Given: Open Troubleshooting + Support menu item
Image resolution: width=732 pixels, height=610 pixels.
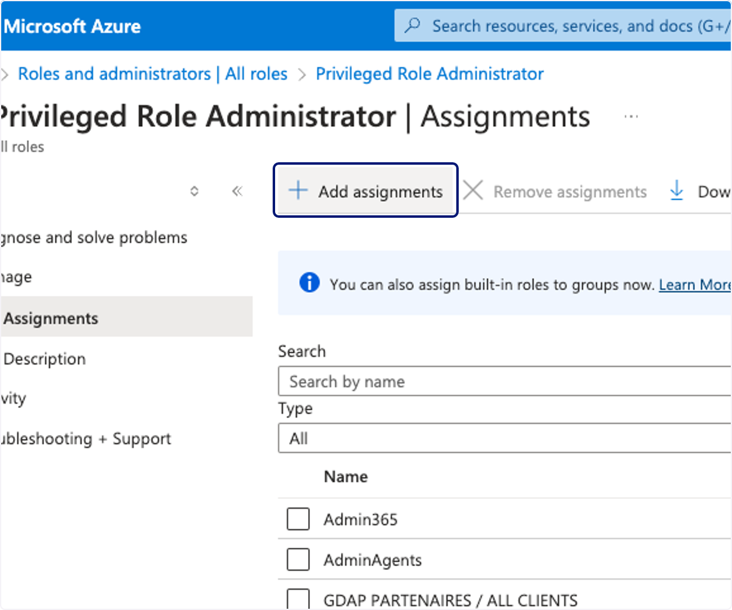Looking at the screenshot, I should pos(85,439).
